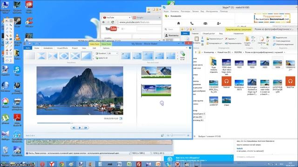This screenshot has width=298, height=167.
Task: Select the first storyboard clip row
Action: pos(156,72)
